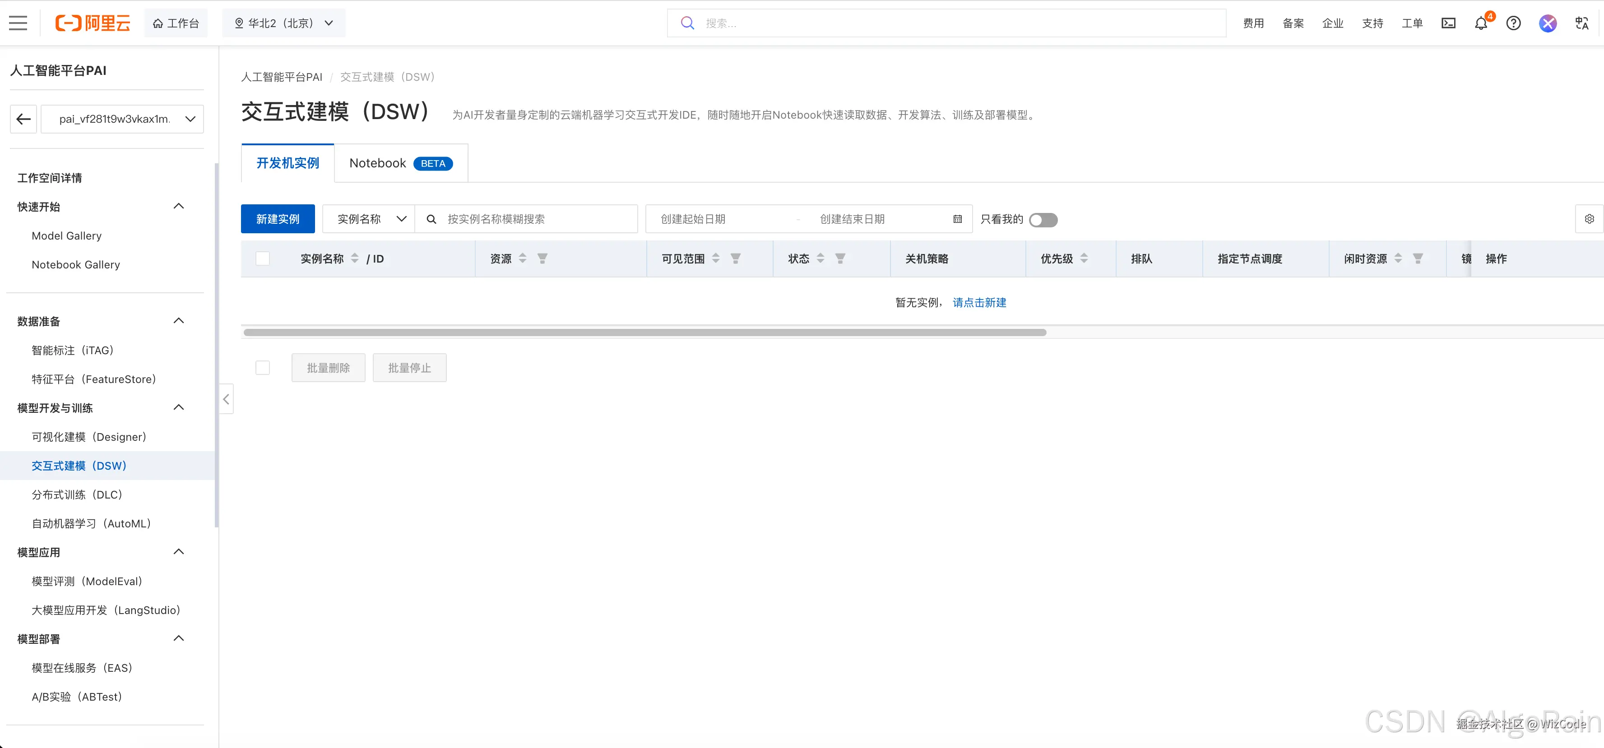1604x748 pixels.
Task: Open the notifications bell
Action: click(1481, 23)
